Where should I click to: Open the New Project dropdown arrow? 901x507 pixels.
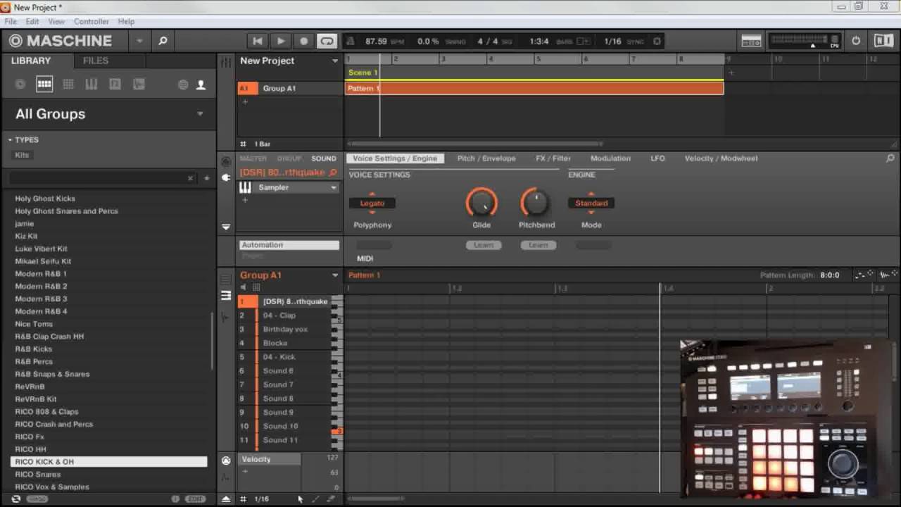(x=335, y=61)
